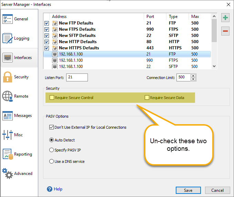Click the Max column header

200,17
